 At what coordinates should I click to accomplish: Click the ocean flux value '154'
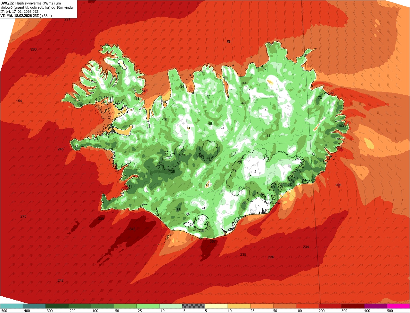point(19,101)
